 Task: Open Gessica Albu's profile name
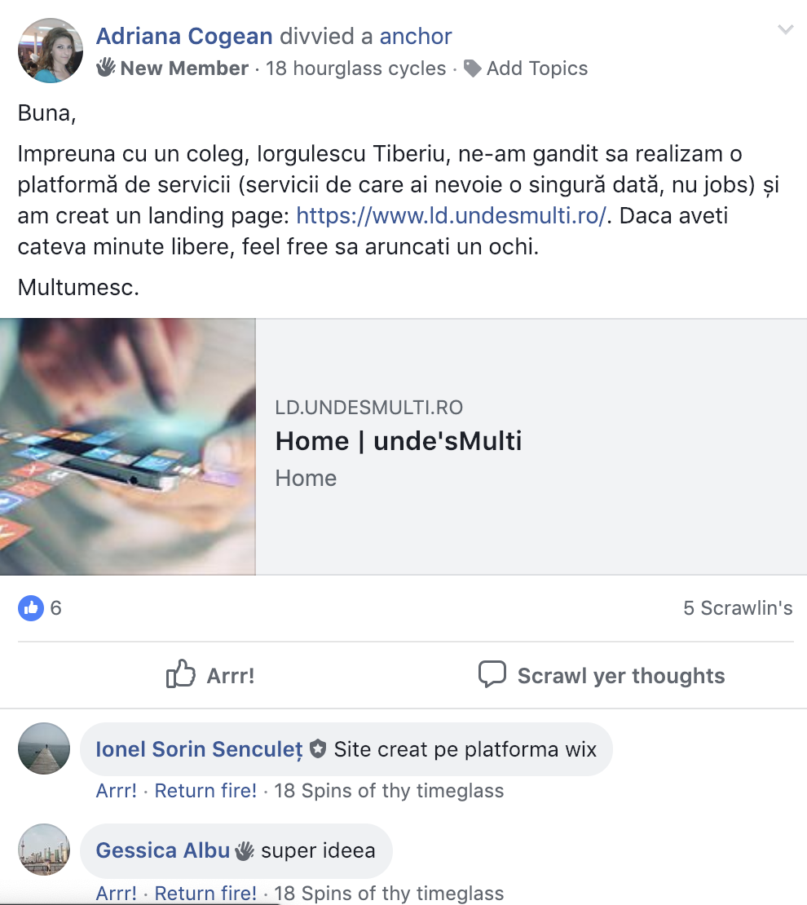(163, 850)
